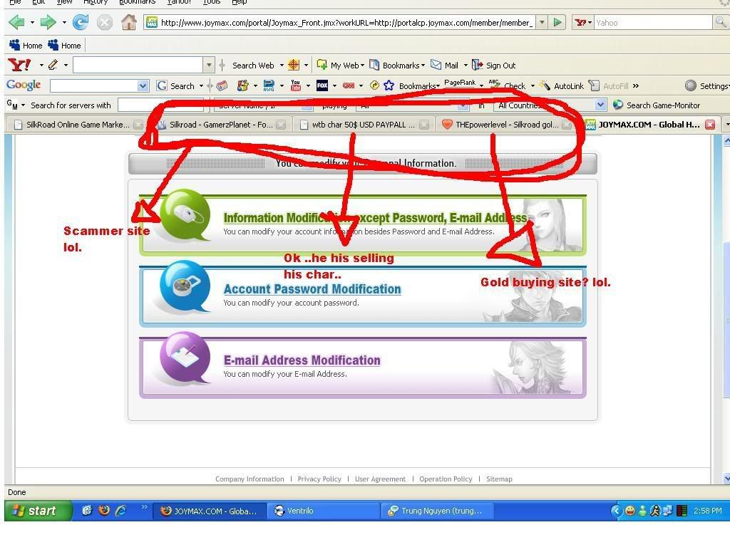
Task: Open the Google search box dropdown
Action: coord(143,85)
